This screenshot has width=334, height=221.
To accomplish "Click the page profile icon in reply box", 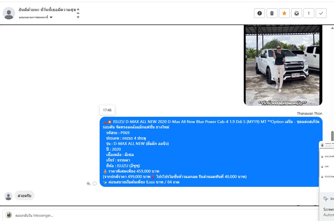I will pyautogui.click(x=9, y=215).
